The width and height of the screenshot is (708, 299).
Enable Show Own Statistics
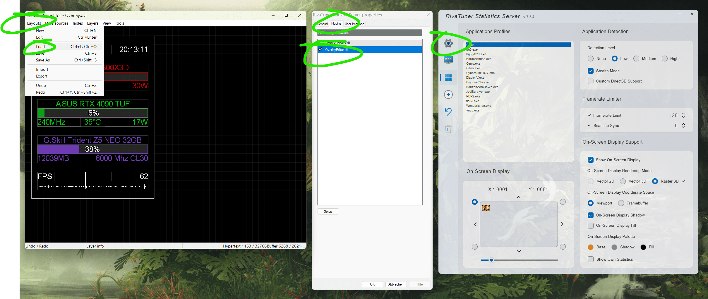pyautogui.click(x=591, y=259)
